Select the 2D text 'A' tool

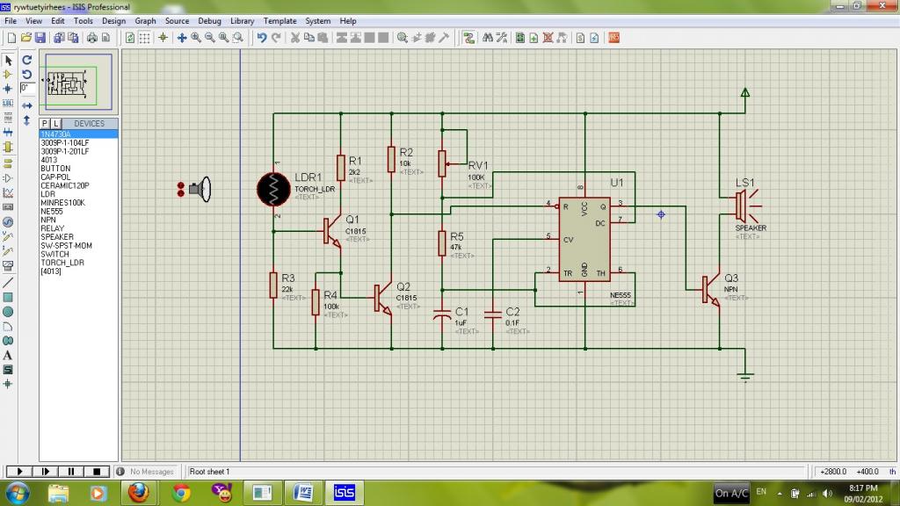(8, 356)
